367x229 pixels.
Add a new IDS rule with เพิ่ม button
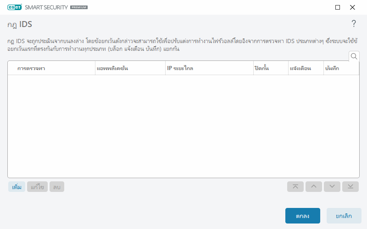[17, 187]
